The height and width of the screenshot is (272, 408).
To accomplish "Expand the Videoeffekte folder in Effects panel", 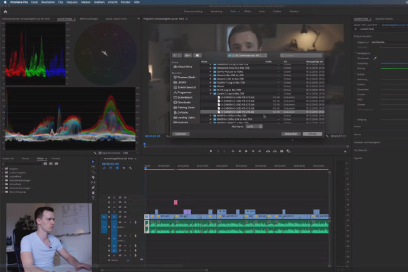I will 3,184.
